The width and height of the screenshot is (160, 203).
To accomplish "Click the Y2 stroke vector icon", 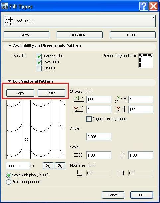I will click(x=120, y=110).
